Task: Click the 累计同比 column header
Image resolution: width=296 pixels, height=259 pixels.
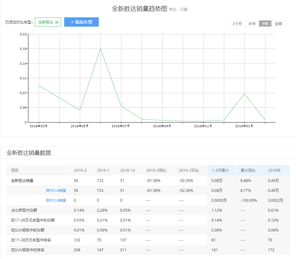Action: (x=249, y=170)
